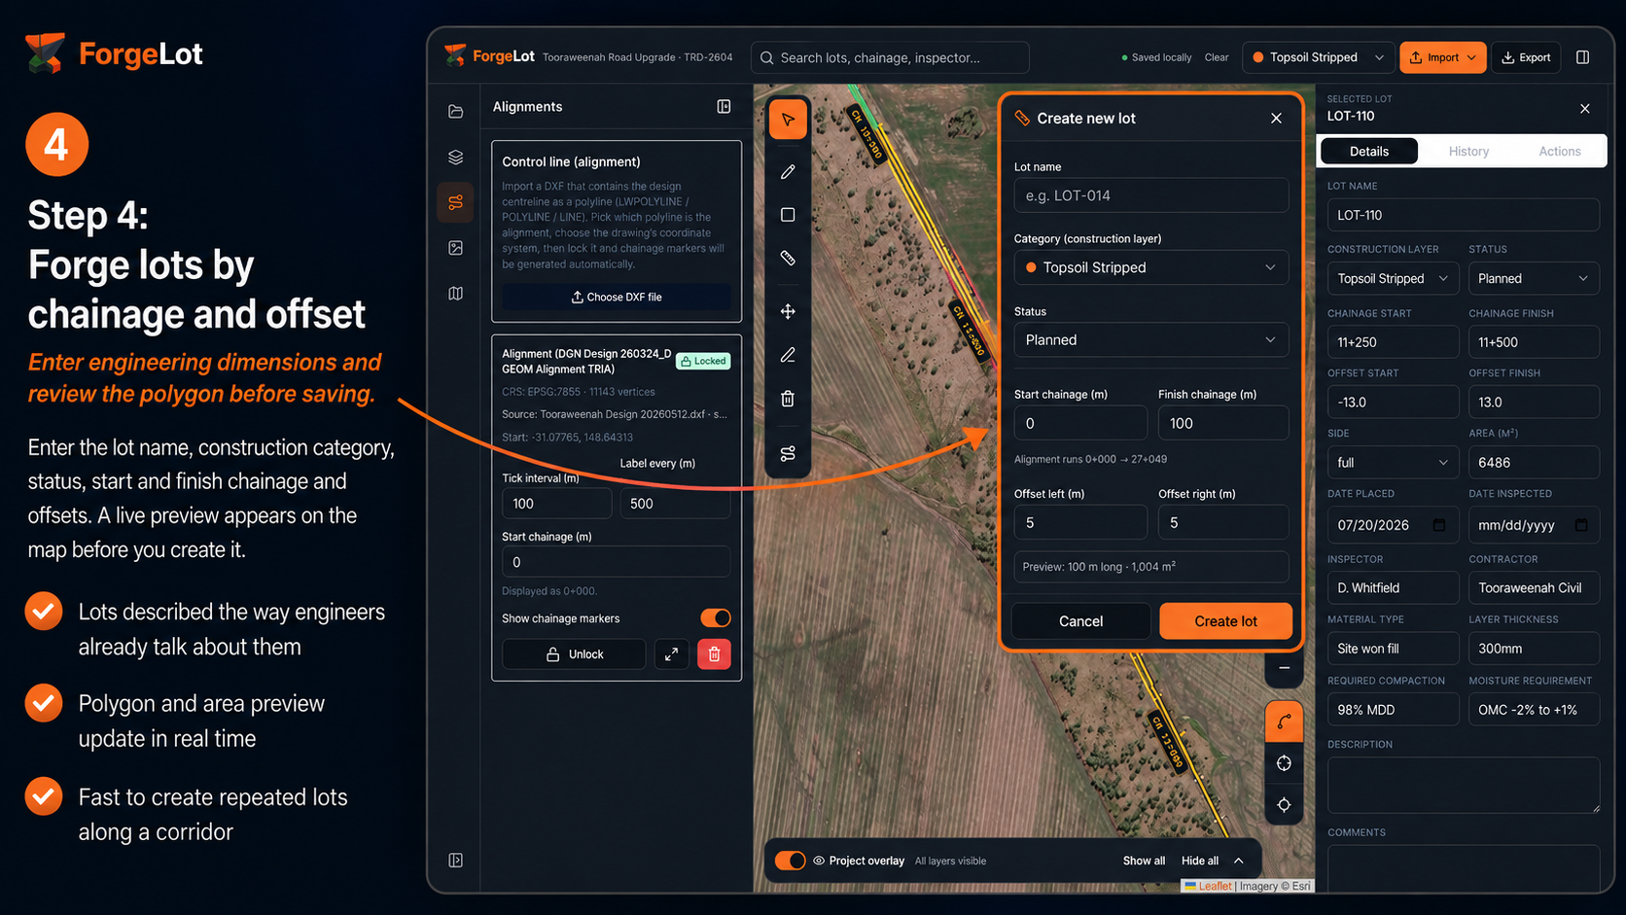Click the Offset left (m) field
This screenshot has height=915, width=1626.
point(1080,522)
